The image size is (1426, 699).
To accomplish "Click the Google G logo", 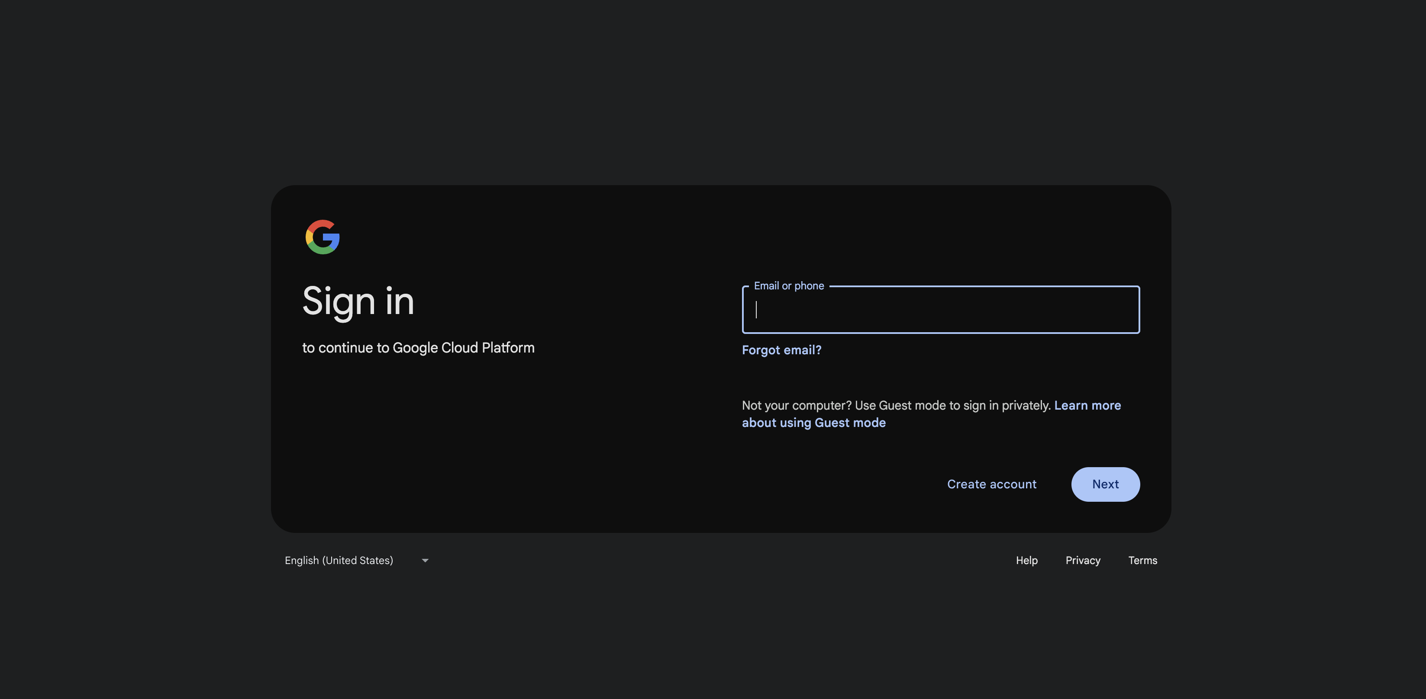I will [x=322, y=237].
